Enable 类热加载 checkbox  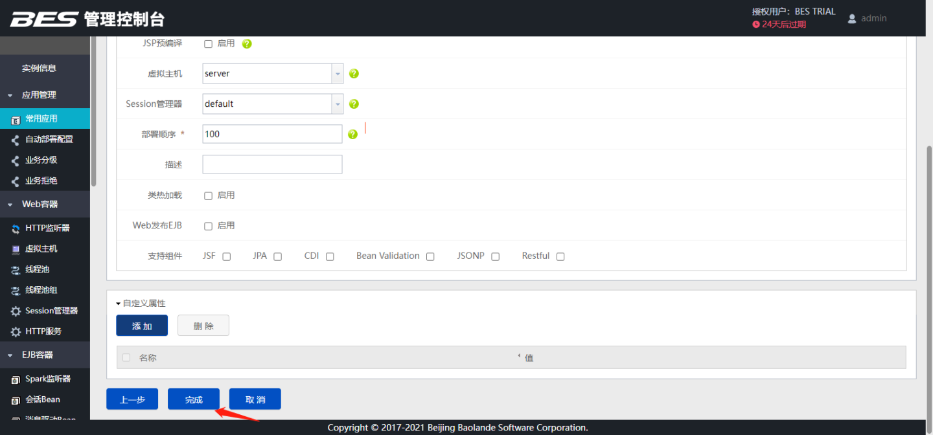[208, 195]
